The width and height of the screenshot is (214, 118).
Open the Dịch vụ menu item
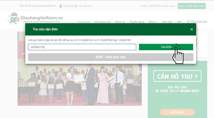(x=120, y=22)
